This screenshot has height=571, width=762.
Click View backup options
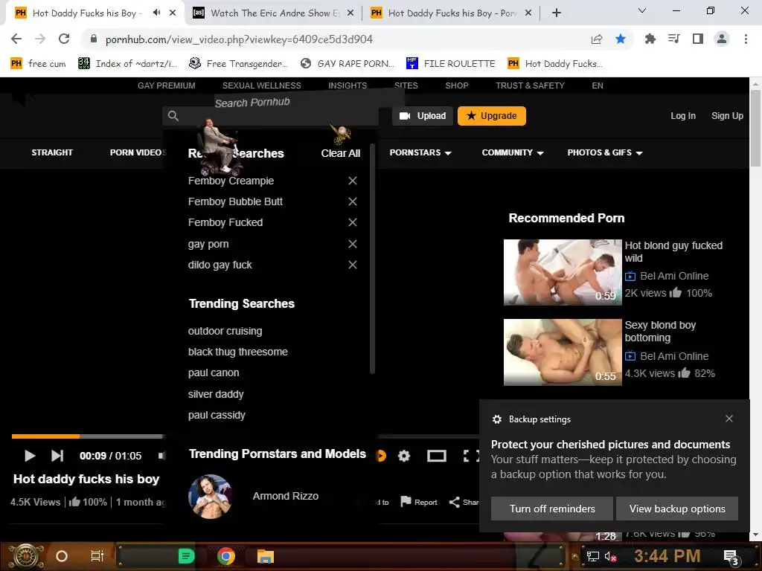pos(677,509)
